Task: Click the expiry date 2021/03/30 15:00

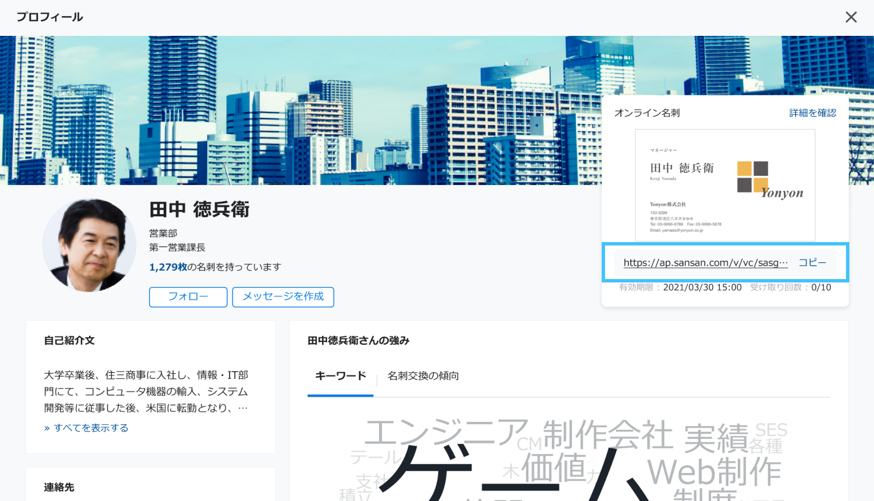Action: [703, 287]
